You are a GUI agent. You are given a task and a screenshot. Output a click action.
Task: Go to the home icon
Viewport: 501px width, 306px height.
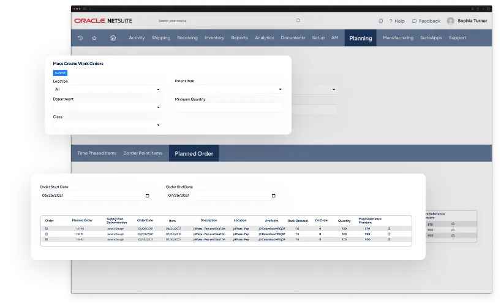[x=113, y=38]
